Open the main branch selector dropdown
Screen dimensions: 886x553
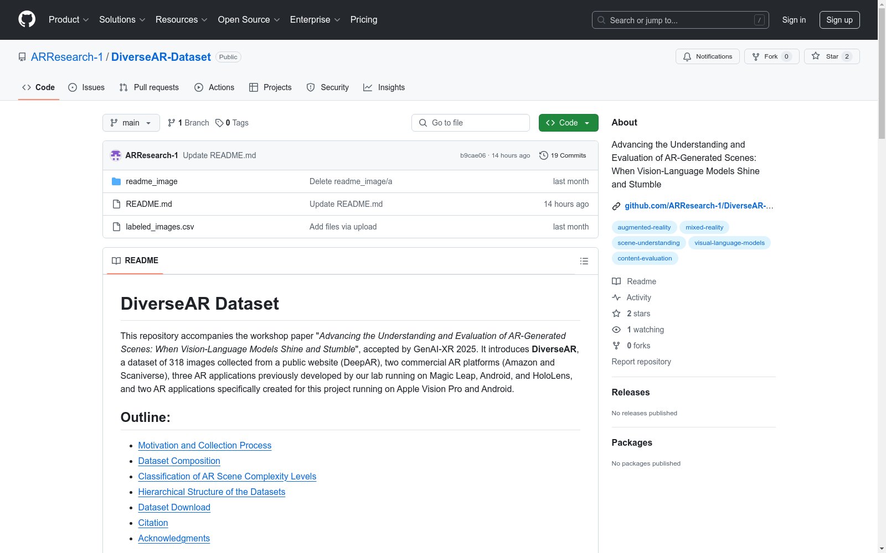(x=131, y=123)
